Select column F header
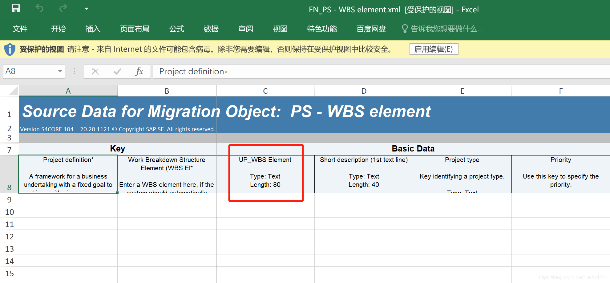This screenshot has width=610, height=283. click(561, 91)
